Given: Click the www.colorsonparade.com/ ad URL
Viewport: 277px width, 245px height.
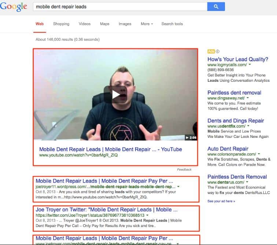Looking at the screenshot, I should 232,154.
